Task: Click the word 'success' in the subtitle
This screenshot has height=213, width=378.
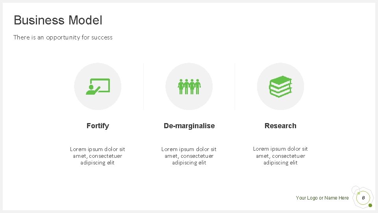Action: pyautogui.click(x=102, y=37)
